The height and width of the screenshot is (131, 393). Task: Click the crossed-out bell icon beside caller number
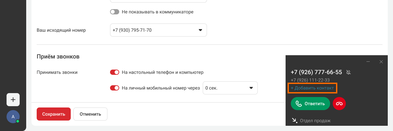point(348,72)
